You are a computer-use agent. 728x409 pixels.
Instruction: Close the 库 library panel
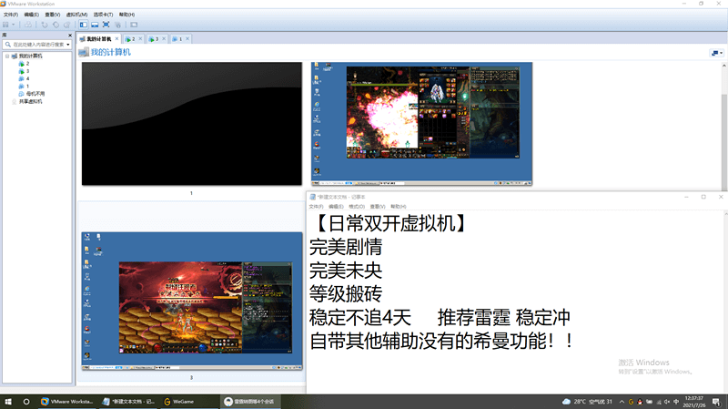[70, 36]
